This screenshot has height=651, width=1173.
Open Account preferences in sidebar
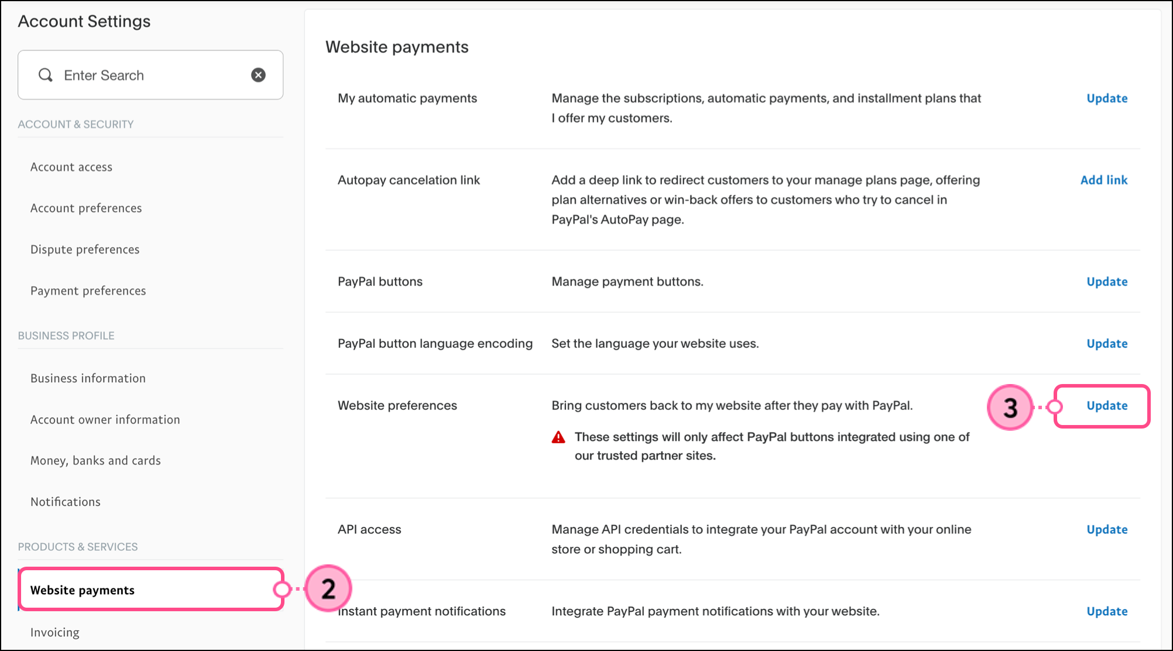(x=86, y=208)
